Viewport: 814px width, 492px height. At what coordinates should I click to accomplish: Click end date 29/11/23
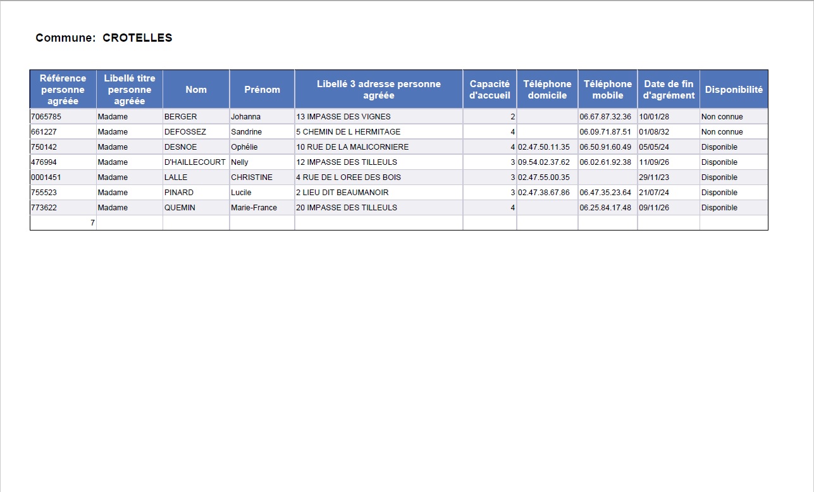pyautogui.click(x=654, y=177)
